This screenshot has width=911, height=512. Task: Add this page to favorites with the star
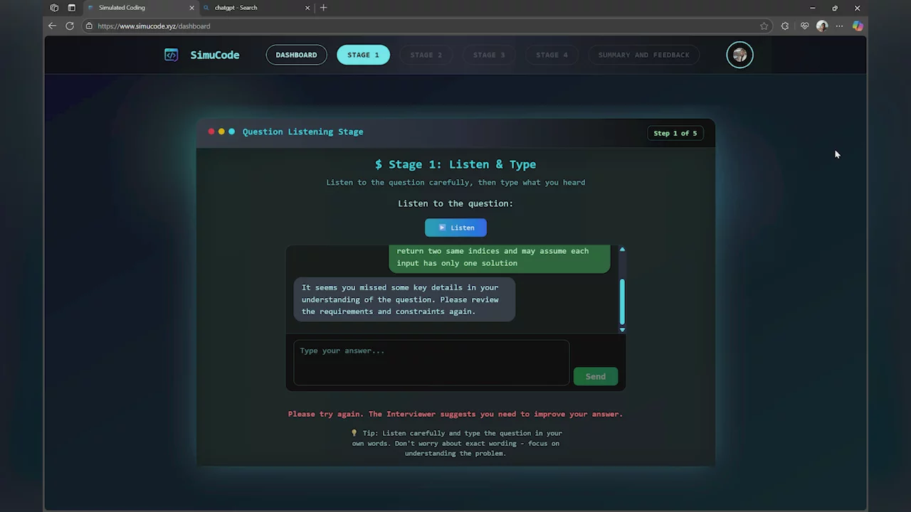click(764, 26)
